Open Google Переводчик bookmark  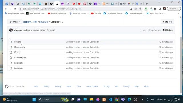[14, 13]
